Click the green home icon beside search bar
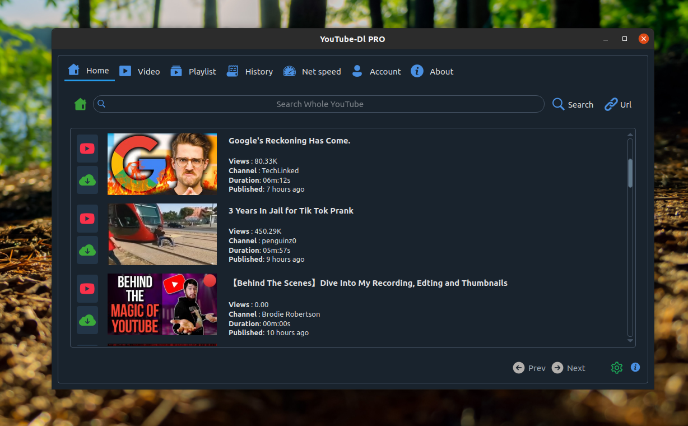This screenshot has width=688, height=426. tap(81, 104)
